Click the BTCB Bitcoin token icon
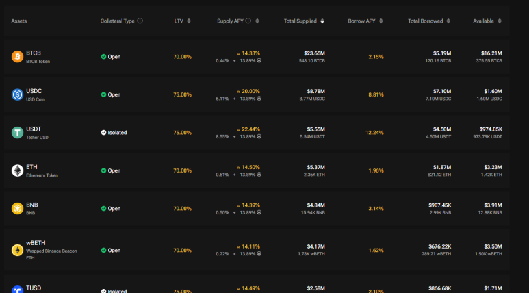This screenshot has width=529, height=293. (17, 57)
